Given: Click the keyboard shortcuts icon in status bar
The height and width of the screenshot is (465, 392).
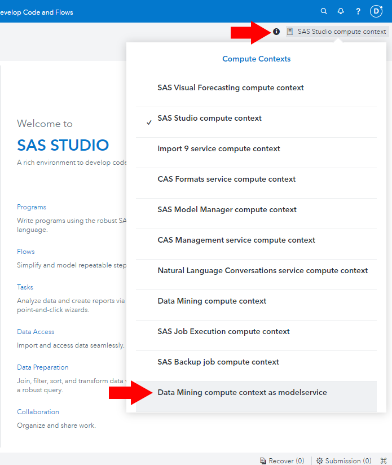Looking at the screenshot, I should point(384,461).
